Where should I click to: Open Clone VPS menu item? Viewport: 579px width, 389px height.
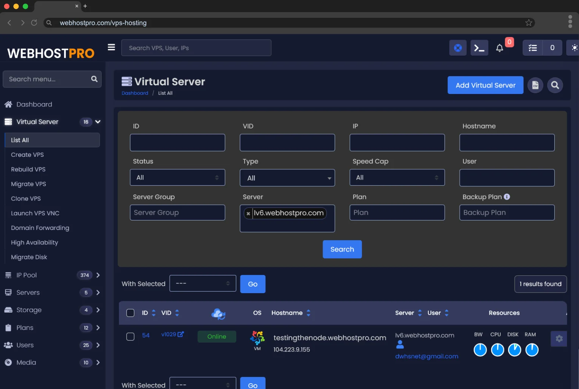tap(26, 198)
